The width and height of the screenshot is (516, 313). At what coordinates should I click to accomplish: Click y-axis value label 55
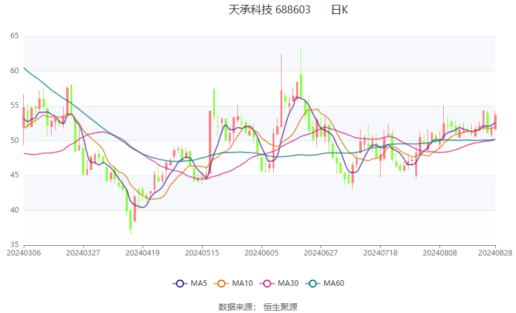pos(15,106)
